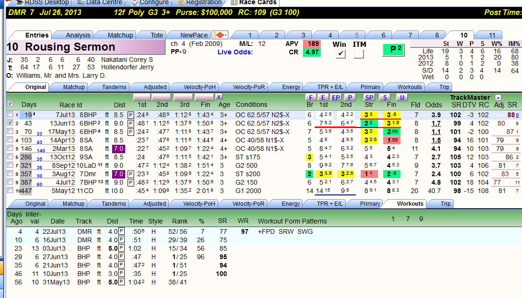Click the green P 2 button
The width and height of the screenshot is (522, 298).
click(393, 50)
